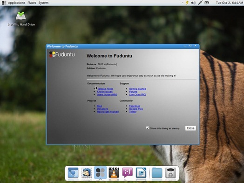Open the How to get involved link
This screenshot has width=244, height=183.
(x=108, y=112)
